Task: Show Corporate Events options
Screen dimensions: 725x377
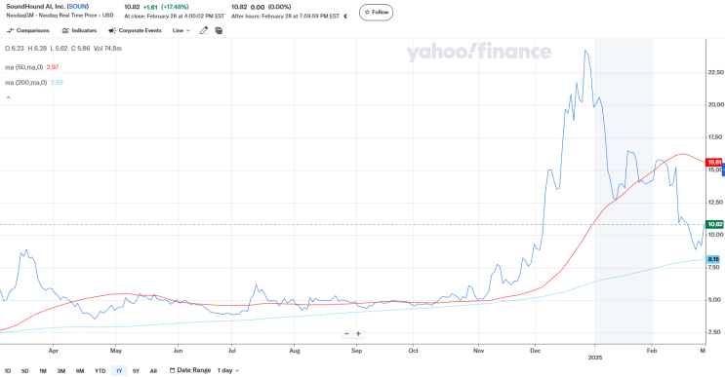Action: click(135, 30)
